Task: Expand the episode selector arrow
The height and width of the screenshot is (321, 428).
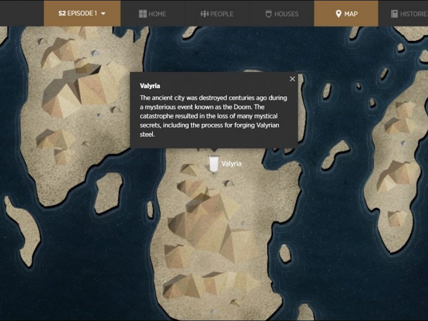Action: pos(103,14)
